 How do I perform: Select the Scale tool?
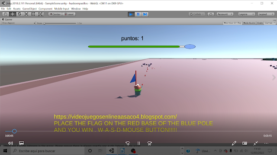click(x=26, y=14)
